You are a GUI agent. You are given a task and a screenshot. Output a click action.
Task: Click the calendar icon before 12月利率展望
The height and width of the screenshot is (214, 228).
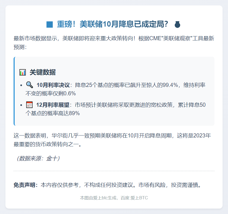(x=29, y=105)
